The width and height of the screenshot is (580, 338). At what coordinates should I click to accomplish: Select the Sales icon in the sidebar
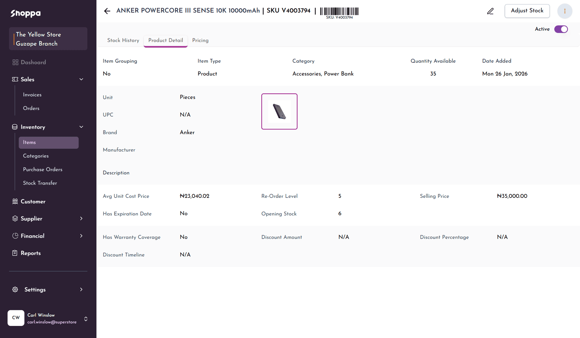point(14,79)
